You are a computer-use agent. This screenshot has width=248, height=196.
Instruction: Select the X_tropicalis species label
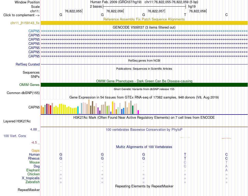(31, 178)
